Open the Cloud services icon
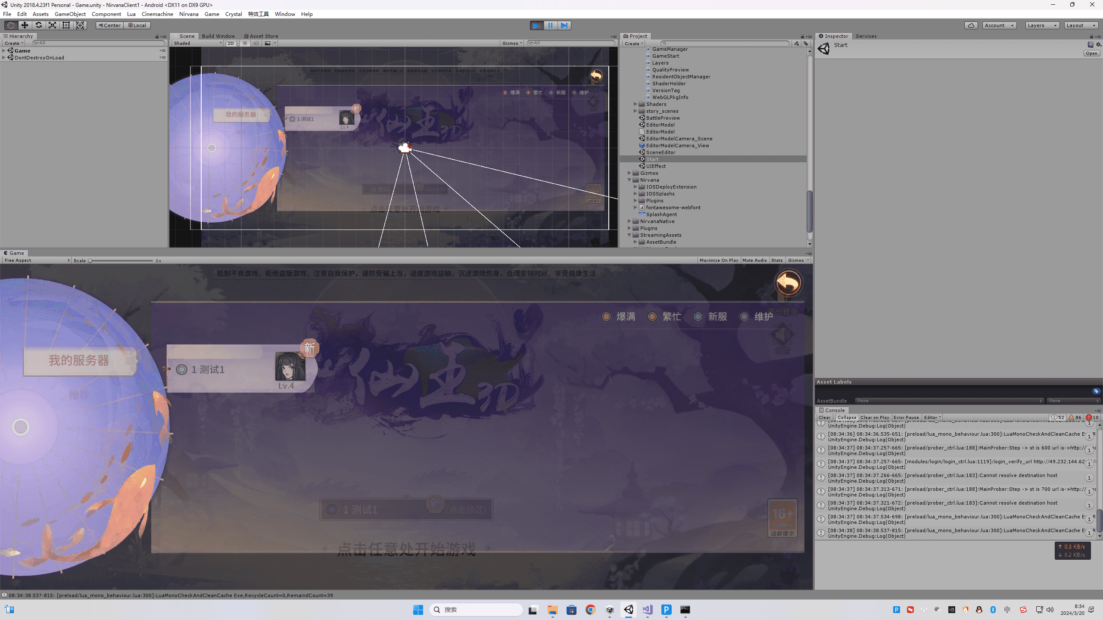This screenshot has height=620, width=1103. (971, 25)
